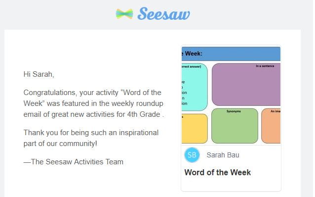
Task: Click the Hi Sarah greeting line
Action: 39,74
